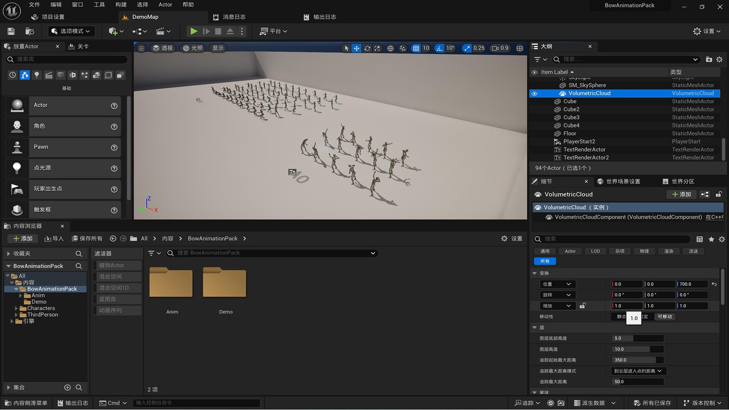Open the 平台 platforms dropdown
The height and width of the screenshot is (410, 729).
pos(273,31)
